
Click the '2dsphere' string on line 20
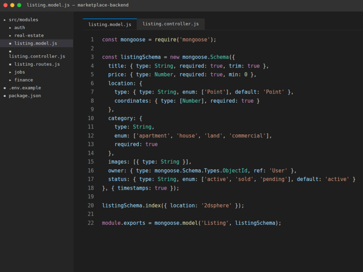coord(216,205)
